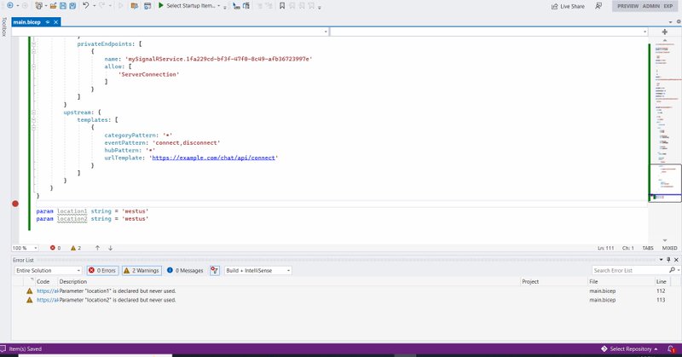Toggle a bookmark on the current line
Screen dimensions: 682x357
282,6
